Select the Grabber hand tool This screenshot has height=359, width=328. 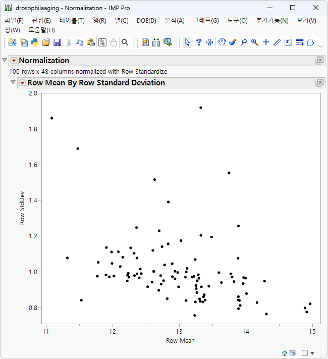222,42
